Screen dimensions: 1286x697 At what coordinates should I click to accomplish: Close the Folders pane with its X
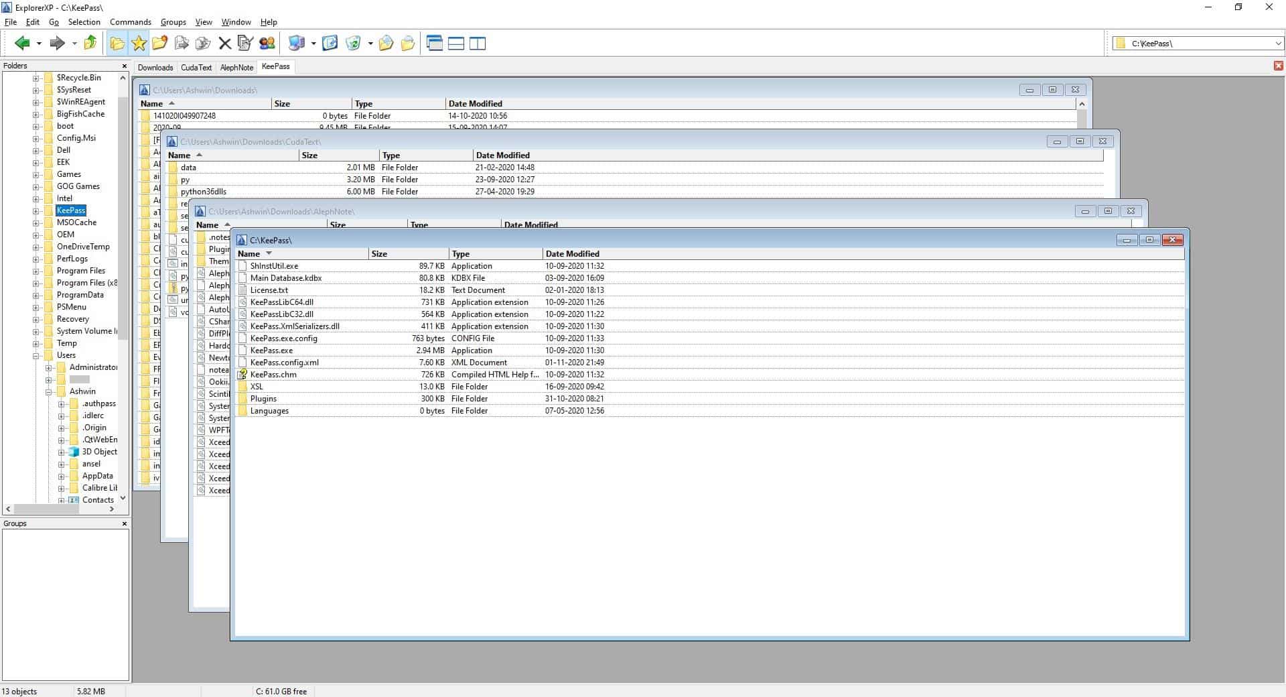click(x=124, y=66)
